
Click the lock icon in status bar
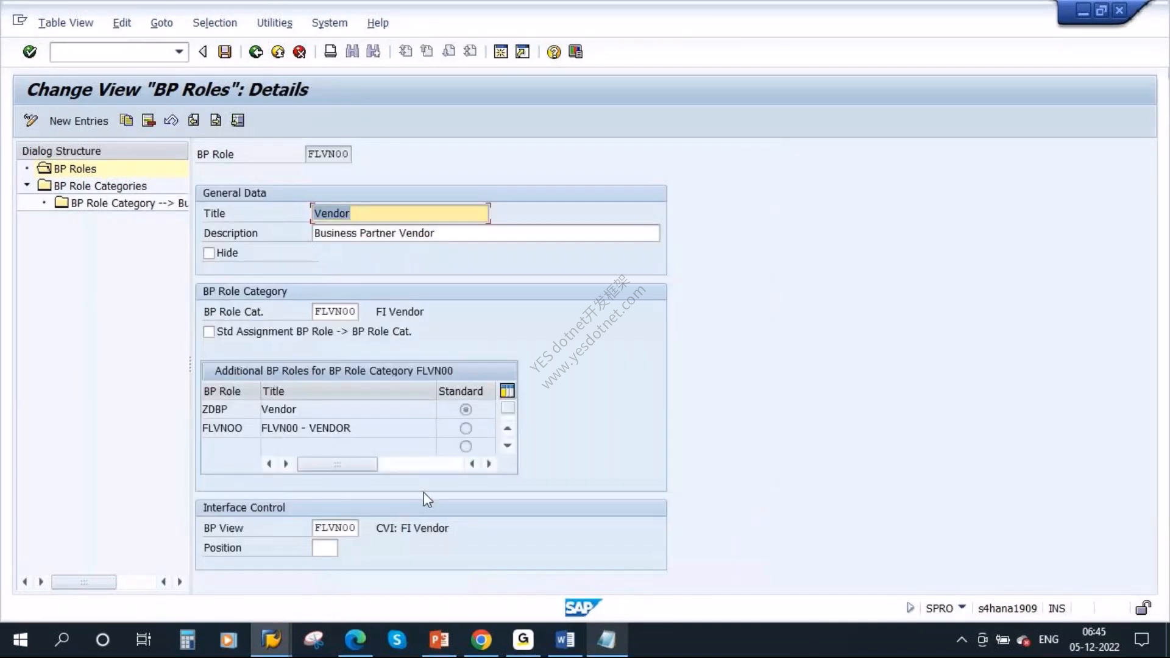1143,607
